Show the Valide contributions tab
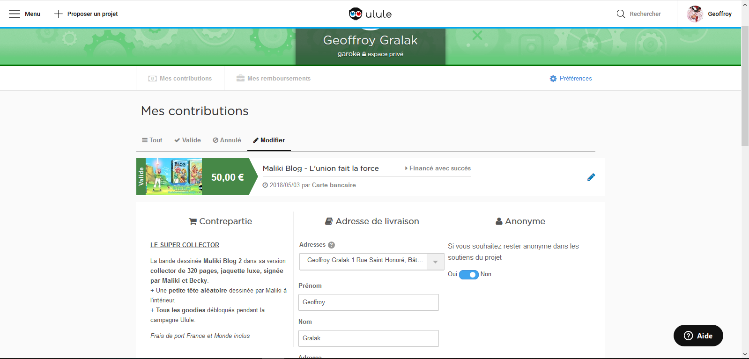The height and width of the screenshot is (359, 749). [187, 140]
